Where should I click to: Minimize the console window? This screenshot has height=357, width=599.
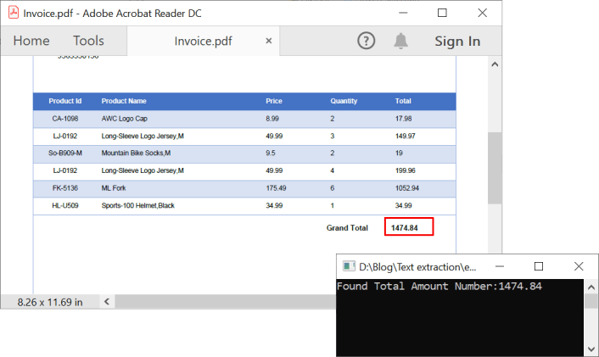(501, 266)
